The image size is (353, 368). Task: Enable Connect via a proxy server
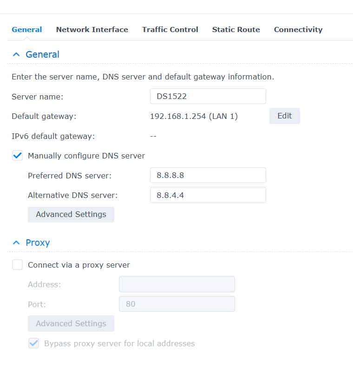tap(17, 265)
